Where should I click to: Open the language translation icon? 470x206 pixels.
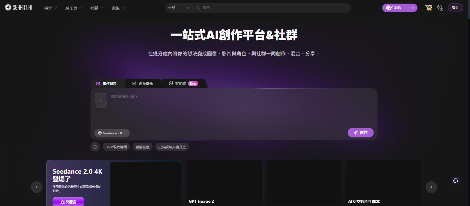[x=440, y=8]
